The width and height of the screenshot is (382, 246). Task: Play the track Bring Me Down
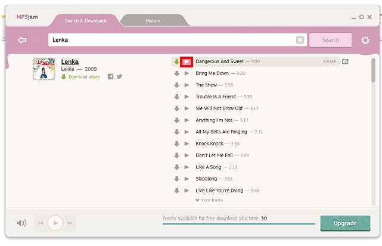(187, 73)
